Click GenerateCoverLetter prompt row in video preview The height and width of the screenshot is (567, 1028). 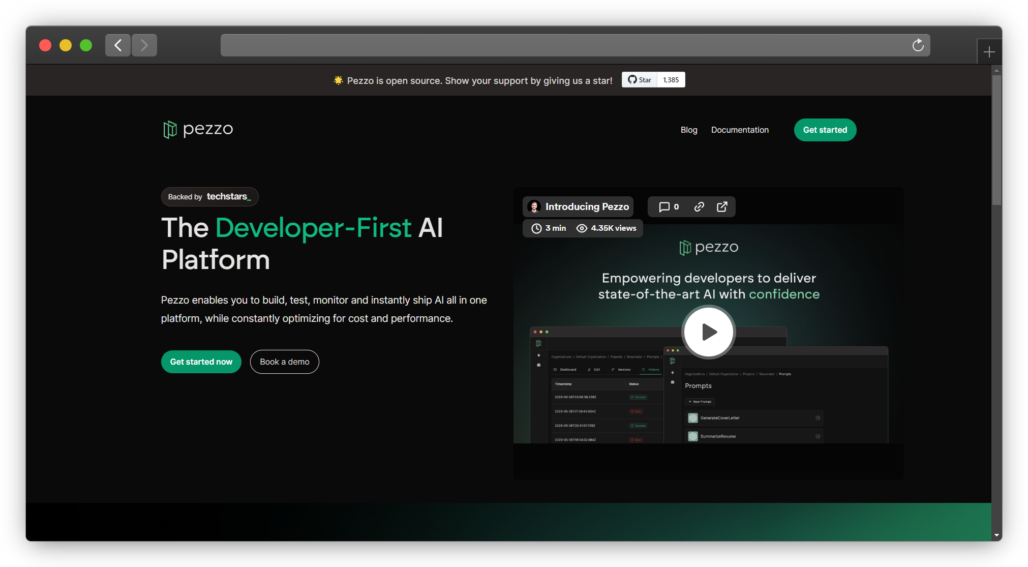pyautogui.click(x=754, y=418)
